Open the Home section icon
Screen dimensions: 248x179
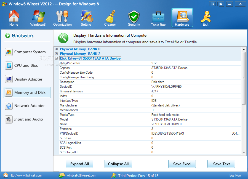click(14, 16)
